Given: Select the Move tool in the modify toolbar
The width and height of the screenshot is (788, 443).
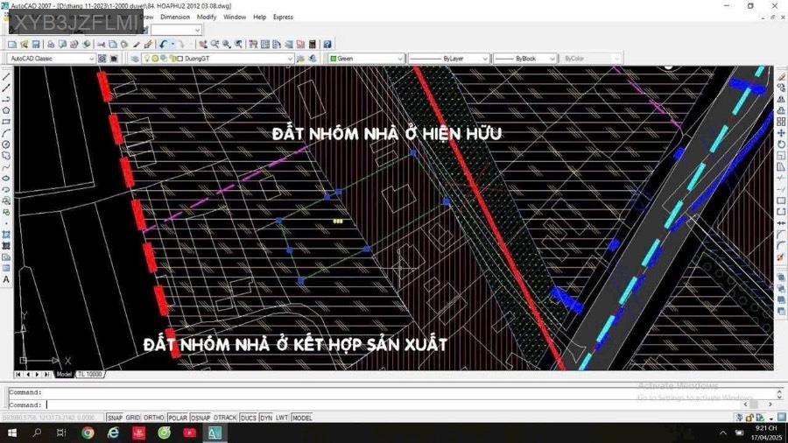Looking at the screenshot, I should pos(781,133).
